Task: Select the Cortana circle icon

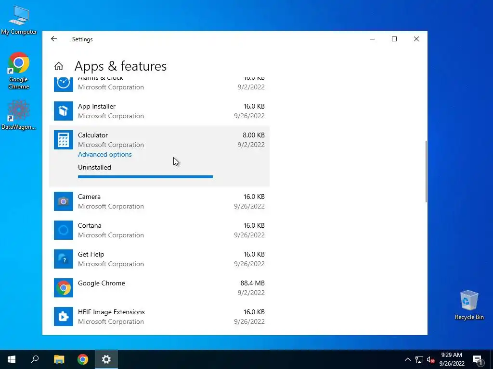Action: 64,230
